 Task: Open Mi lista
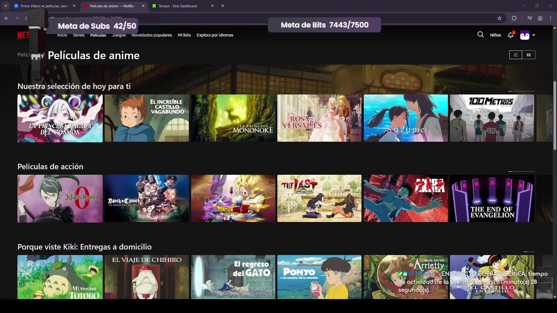coord(184,35)
